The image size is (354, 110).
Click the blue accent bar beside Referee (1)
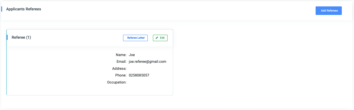[7, 37]
